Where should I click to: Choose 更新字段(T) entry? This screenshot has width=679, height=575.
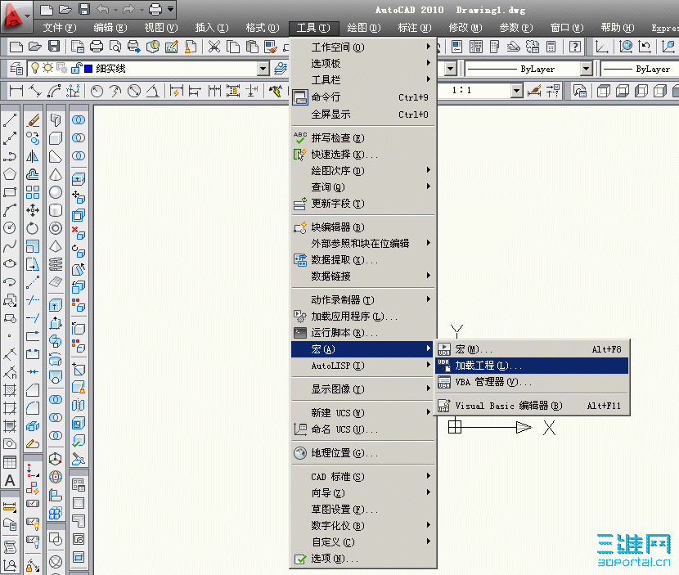[x=363, y=203]
